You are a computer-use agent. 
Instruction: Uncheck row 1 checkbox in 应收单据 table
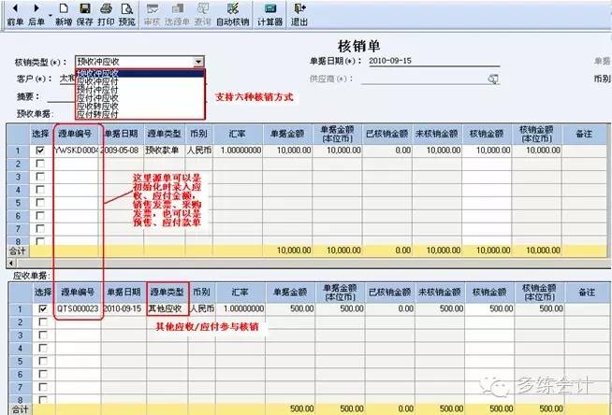tap(43, 308)
